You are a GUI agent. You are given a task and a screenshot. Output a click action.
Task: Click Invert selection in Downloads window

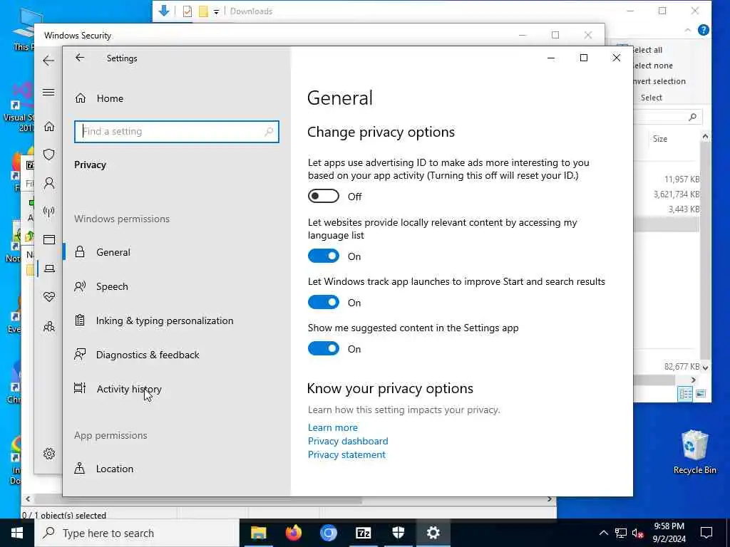pyautogui.click(x=658, y=81)
